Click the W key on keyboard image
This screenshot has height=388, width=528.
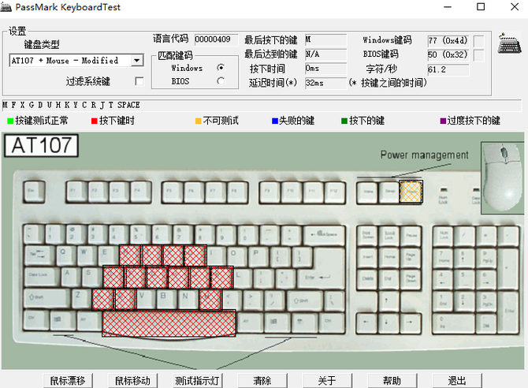(x=87, y=256)
